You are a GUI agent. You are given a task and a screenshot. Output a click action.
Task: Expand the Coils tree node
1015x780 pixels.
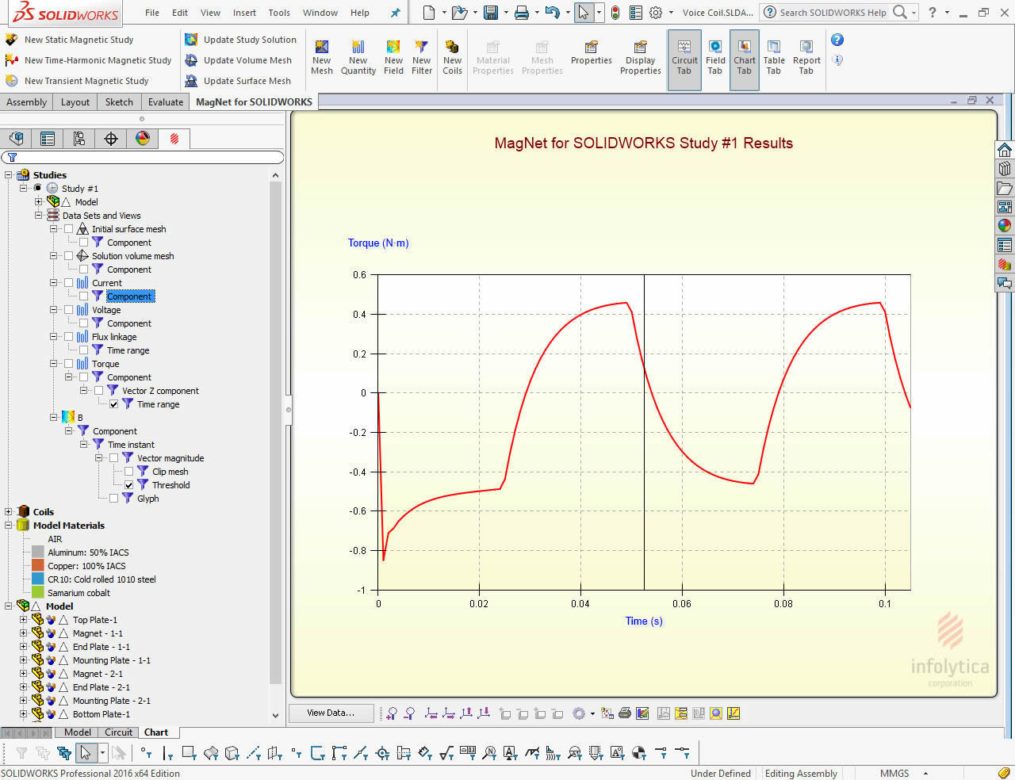coord(9,512)
